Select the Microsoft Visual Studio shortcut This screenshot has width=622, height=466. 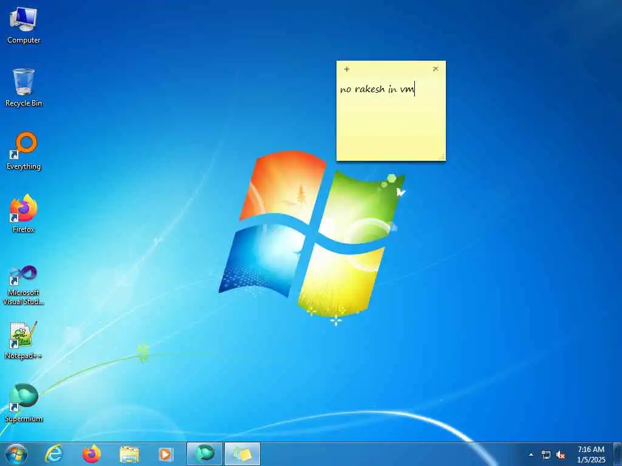24,285
